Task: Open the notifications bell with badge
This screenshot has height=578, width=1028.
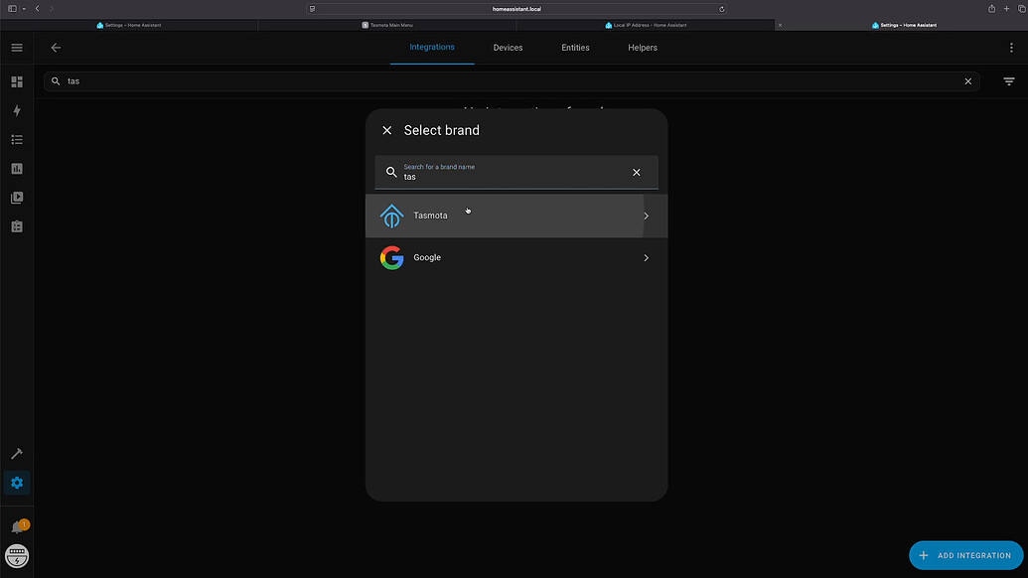Action: point(16,525)
